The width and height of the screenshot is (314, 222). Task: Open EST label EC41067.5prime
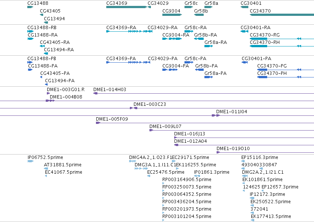tap(63, 172)
